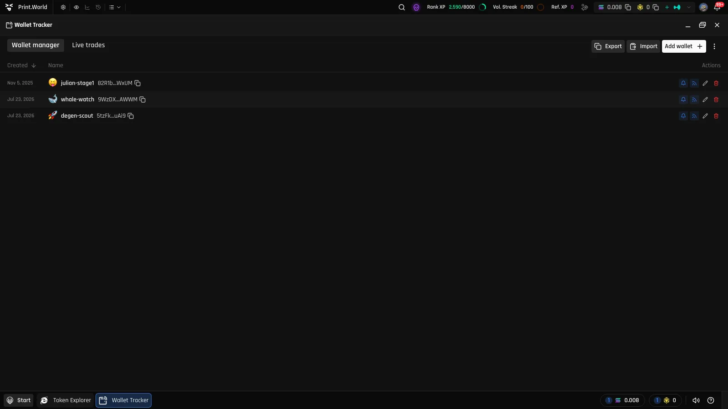The image size is (728, 409).
Task: Click the purple skull rank icon
Action: point(416,7)
